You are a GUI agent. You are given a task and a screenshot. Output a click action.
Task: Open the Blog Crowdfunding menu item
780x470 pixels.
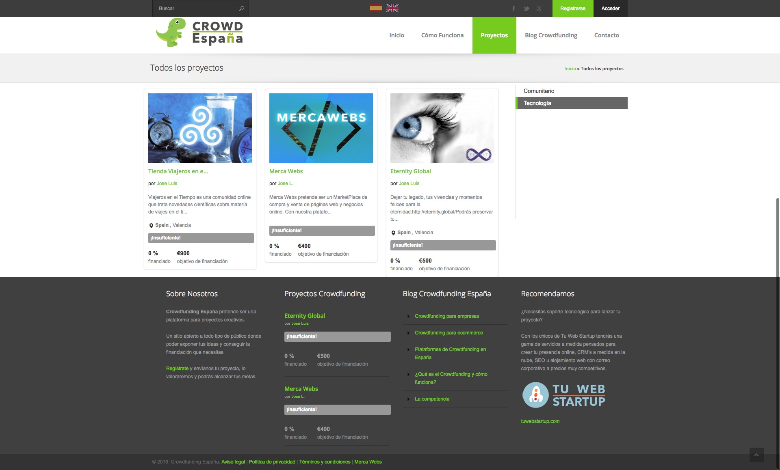tap(551, 35)
